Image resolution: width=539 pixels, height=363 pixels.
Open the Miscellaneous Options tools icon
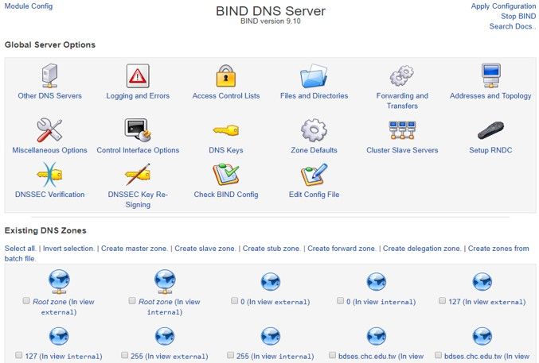49,130
